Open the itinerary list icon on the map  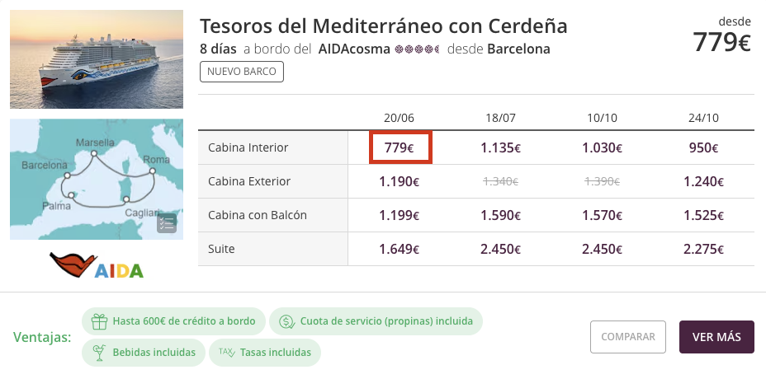(167, 223)
